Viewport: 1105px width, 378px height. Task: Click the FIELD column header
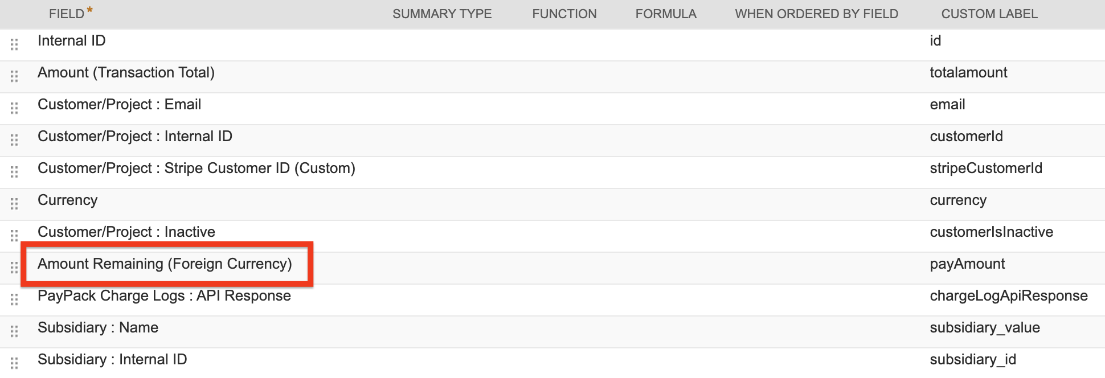point(67,14)
